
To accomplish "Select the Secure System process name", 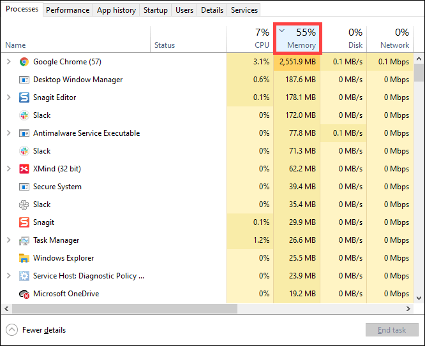I will click(57, 187).
